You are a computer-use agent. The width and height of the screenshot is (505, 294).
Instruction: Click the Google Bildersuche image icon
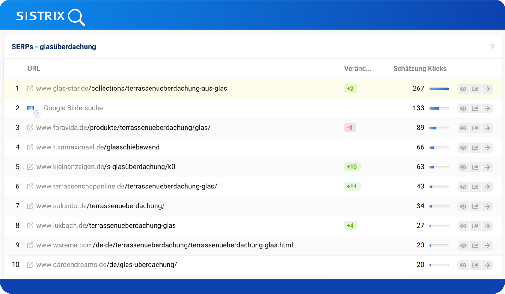pos(31,108)
